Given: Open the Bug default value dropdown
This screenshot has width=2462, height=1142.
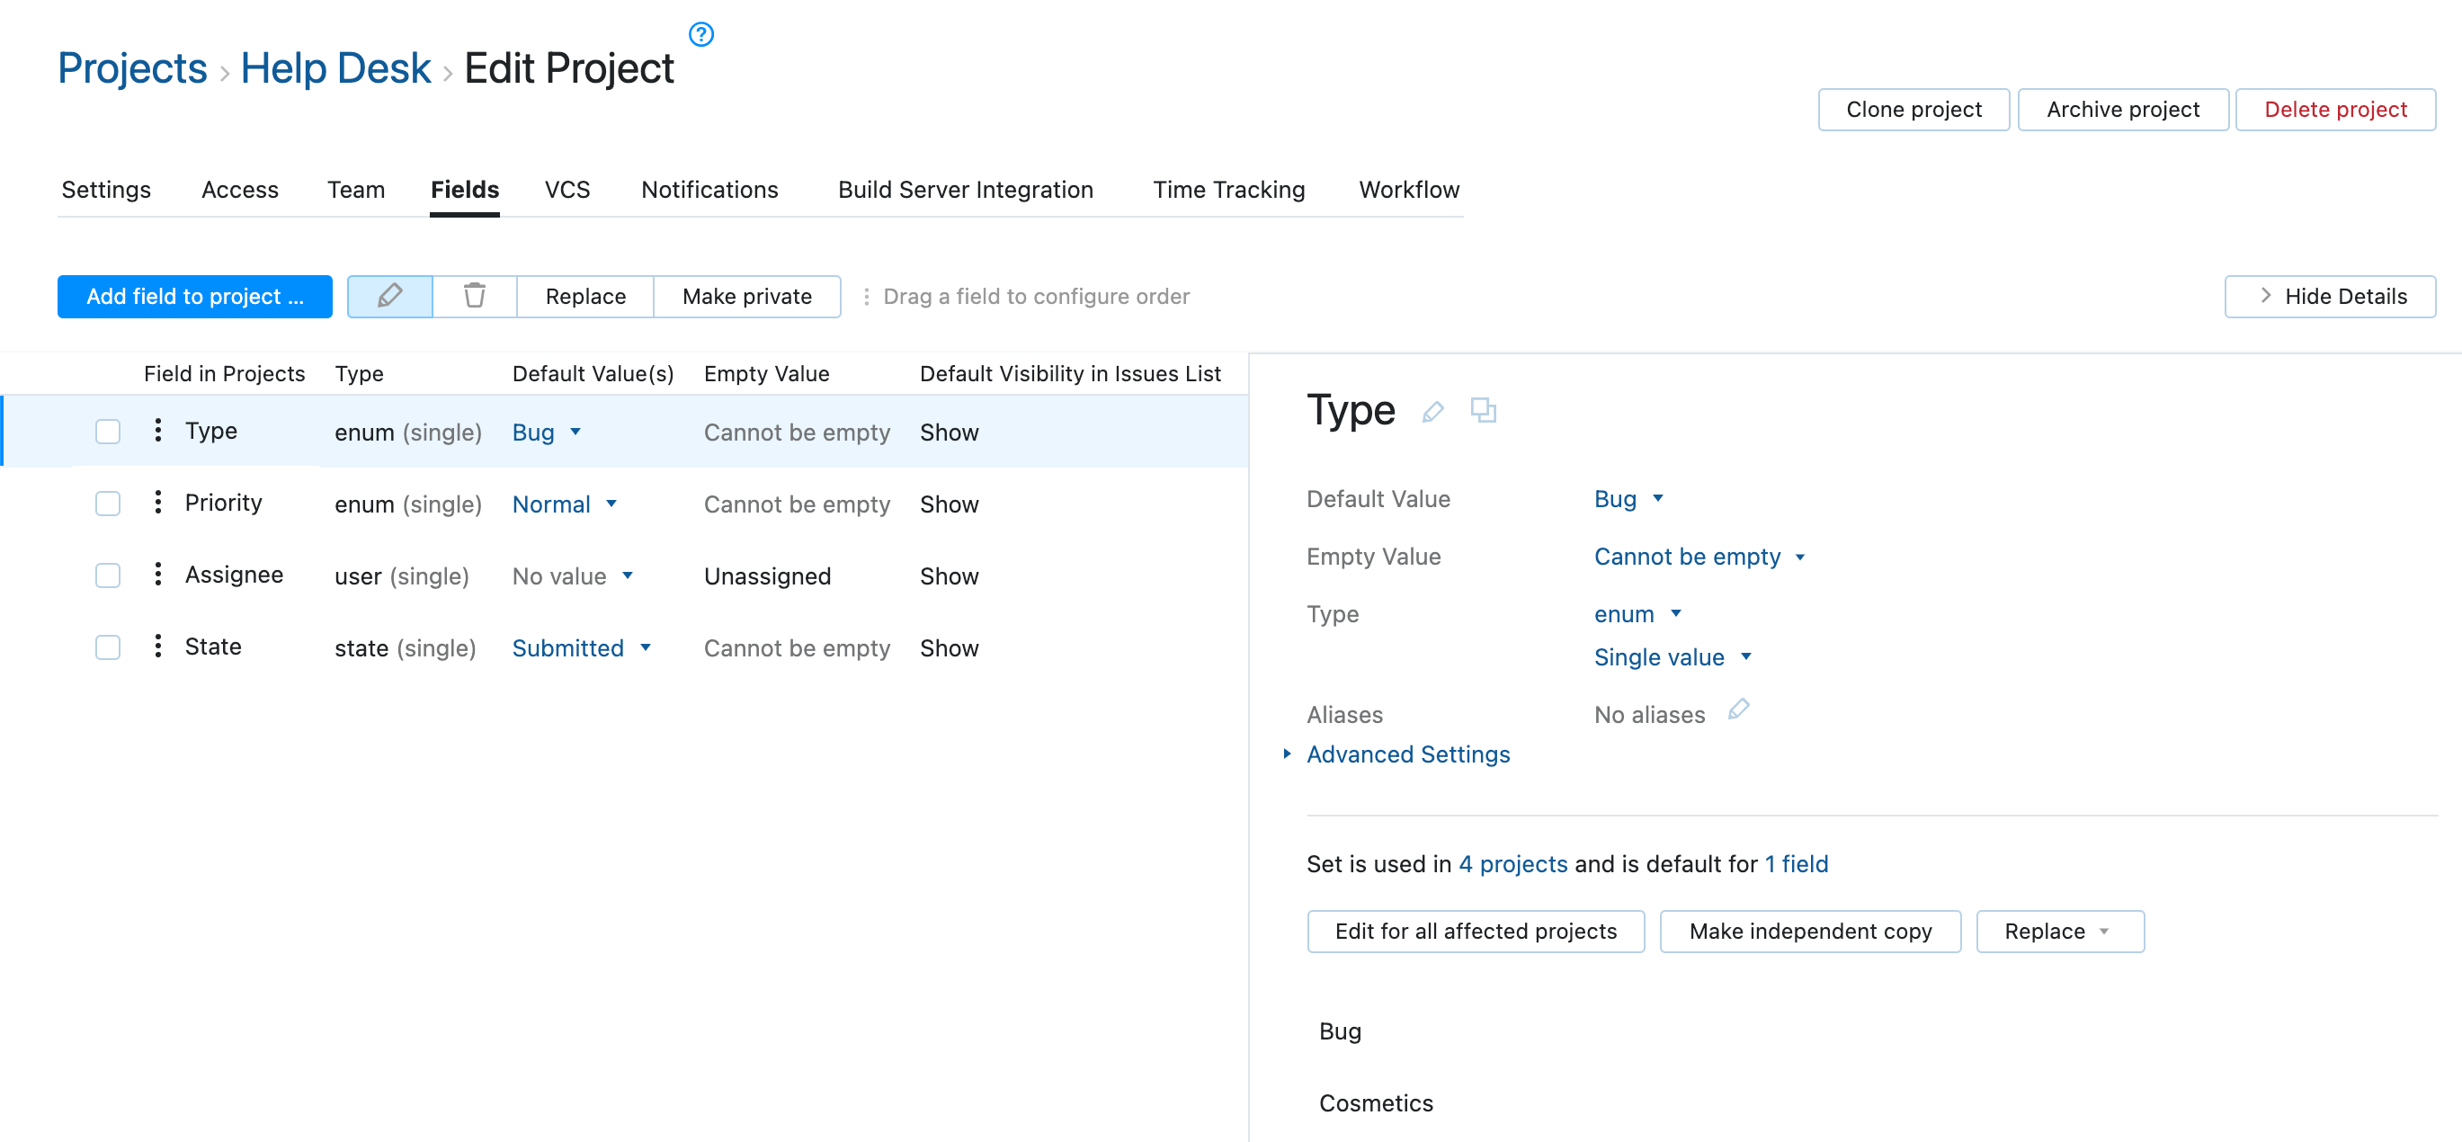Looking at the screenshot, I should click(x=1628, y=498).
